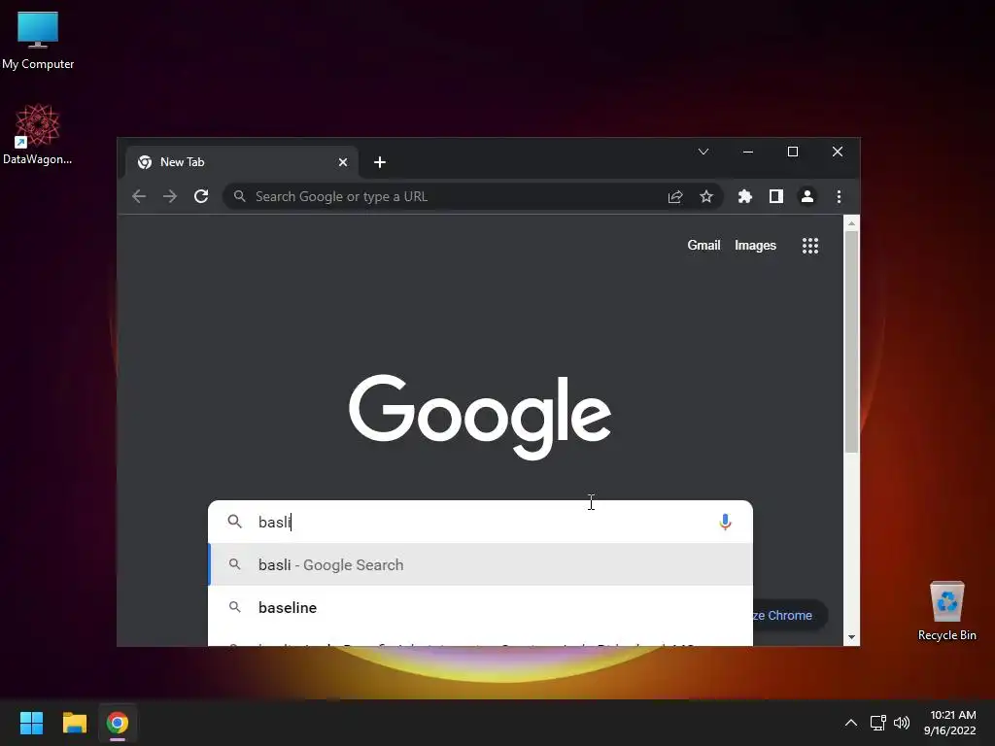Image resolution: width=995 pixels, height=746 pixels.
Task: Close the New Tab tab
Action: [343, 162]
